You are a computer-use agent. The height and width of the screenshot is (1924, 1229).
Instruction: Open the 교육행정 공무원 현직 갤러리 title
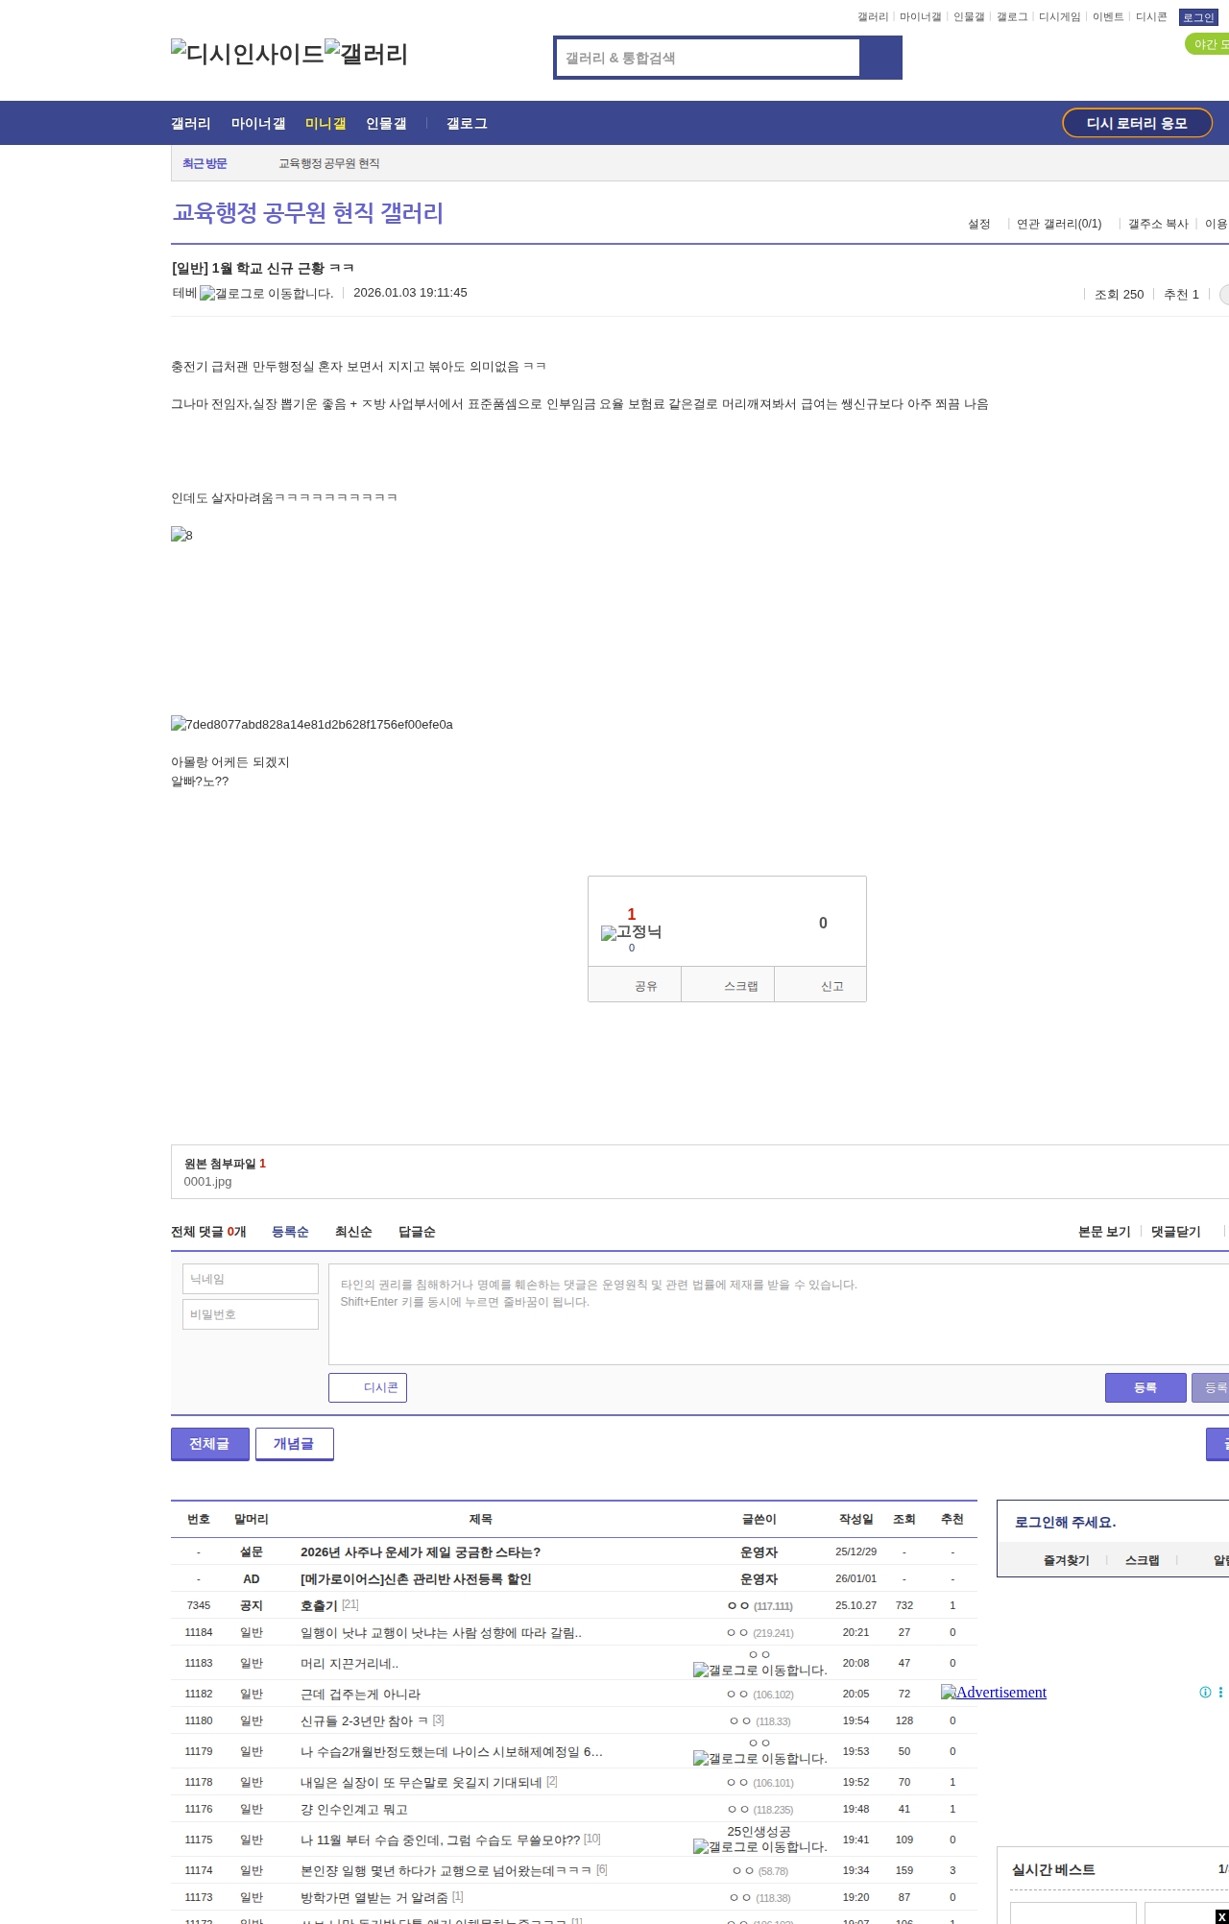click(308, 212)
